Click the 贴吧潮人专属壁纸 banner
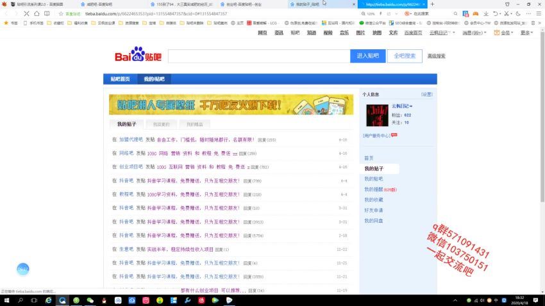This screenshot has width=545, height=306. pos(231,104)
